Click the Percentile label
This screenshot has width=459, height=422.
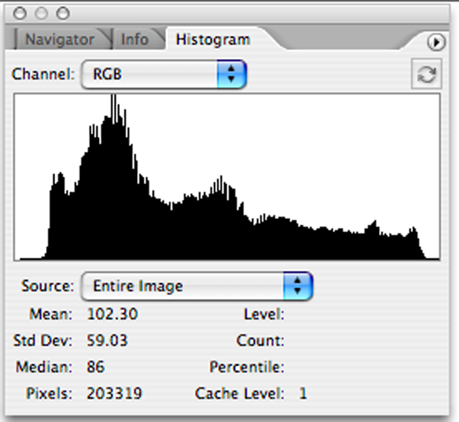[x=247, y=367]
